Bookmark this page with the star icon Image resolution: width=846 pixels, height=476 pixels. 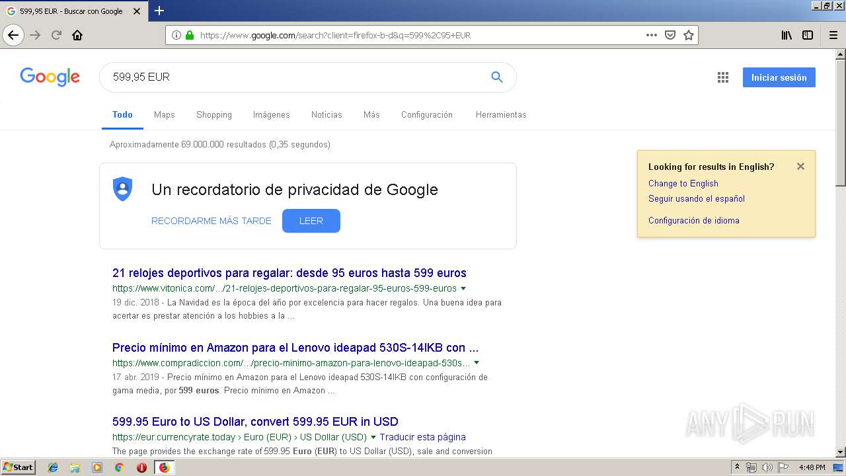689,35
